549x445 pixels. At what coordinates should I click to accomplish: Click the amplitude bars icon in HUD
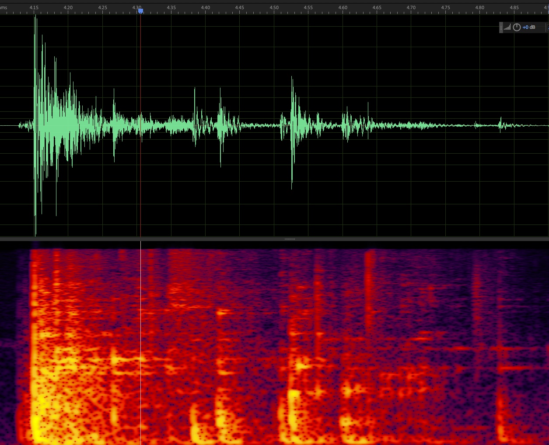coord(507,28)
